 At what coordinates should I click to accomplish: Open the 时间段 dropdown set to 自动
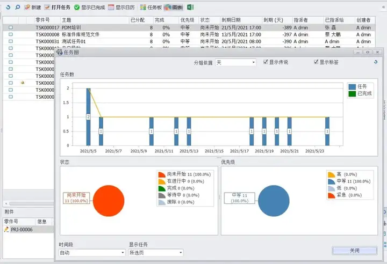(92, 253)
